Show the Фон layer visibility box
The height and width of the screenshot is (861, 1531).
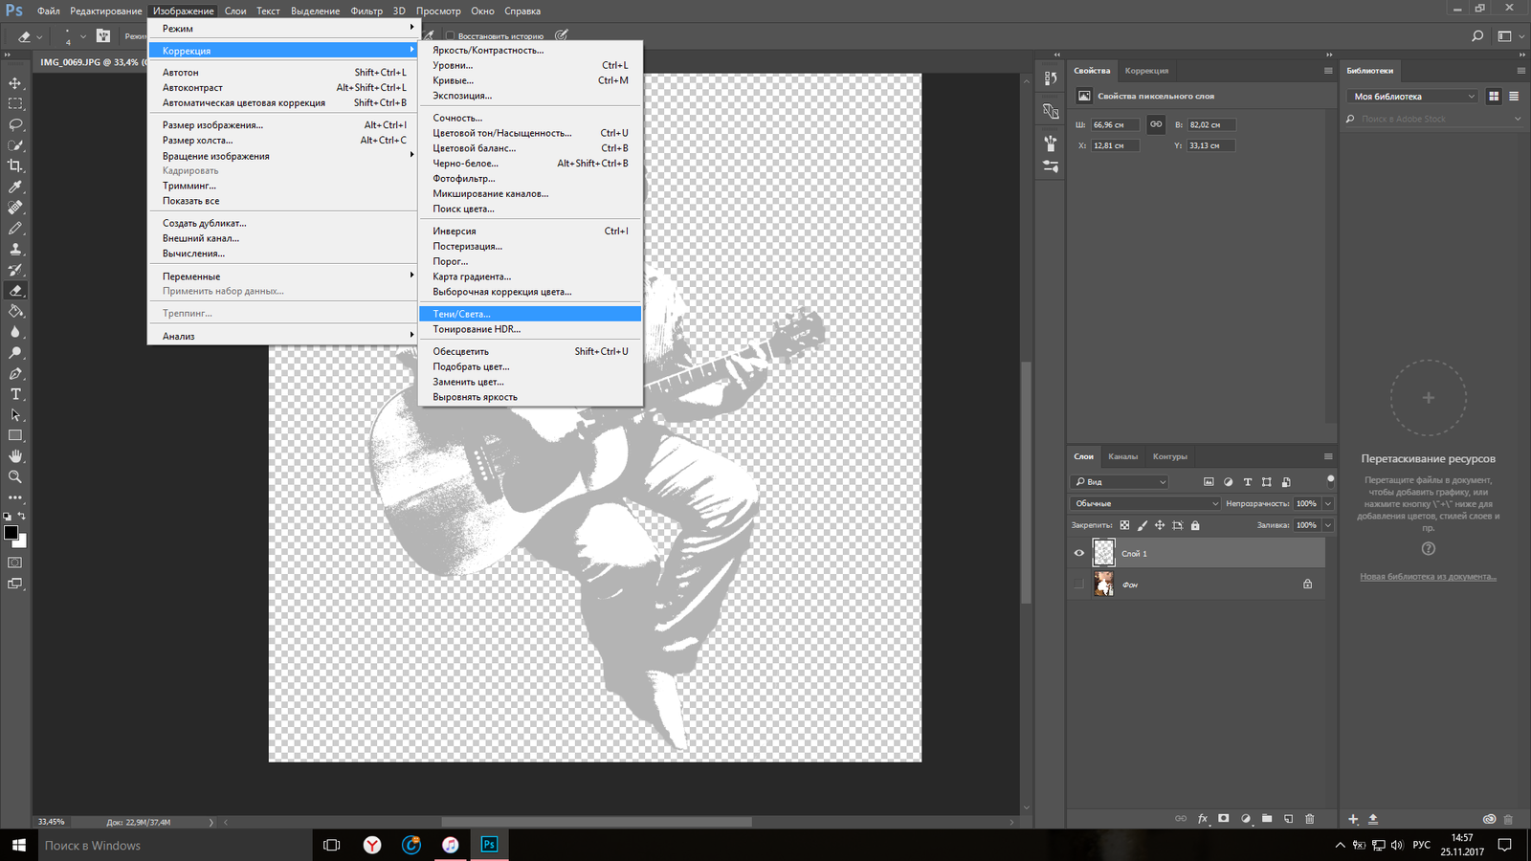point(1079,584)
